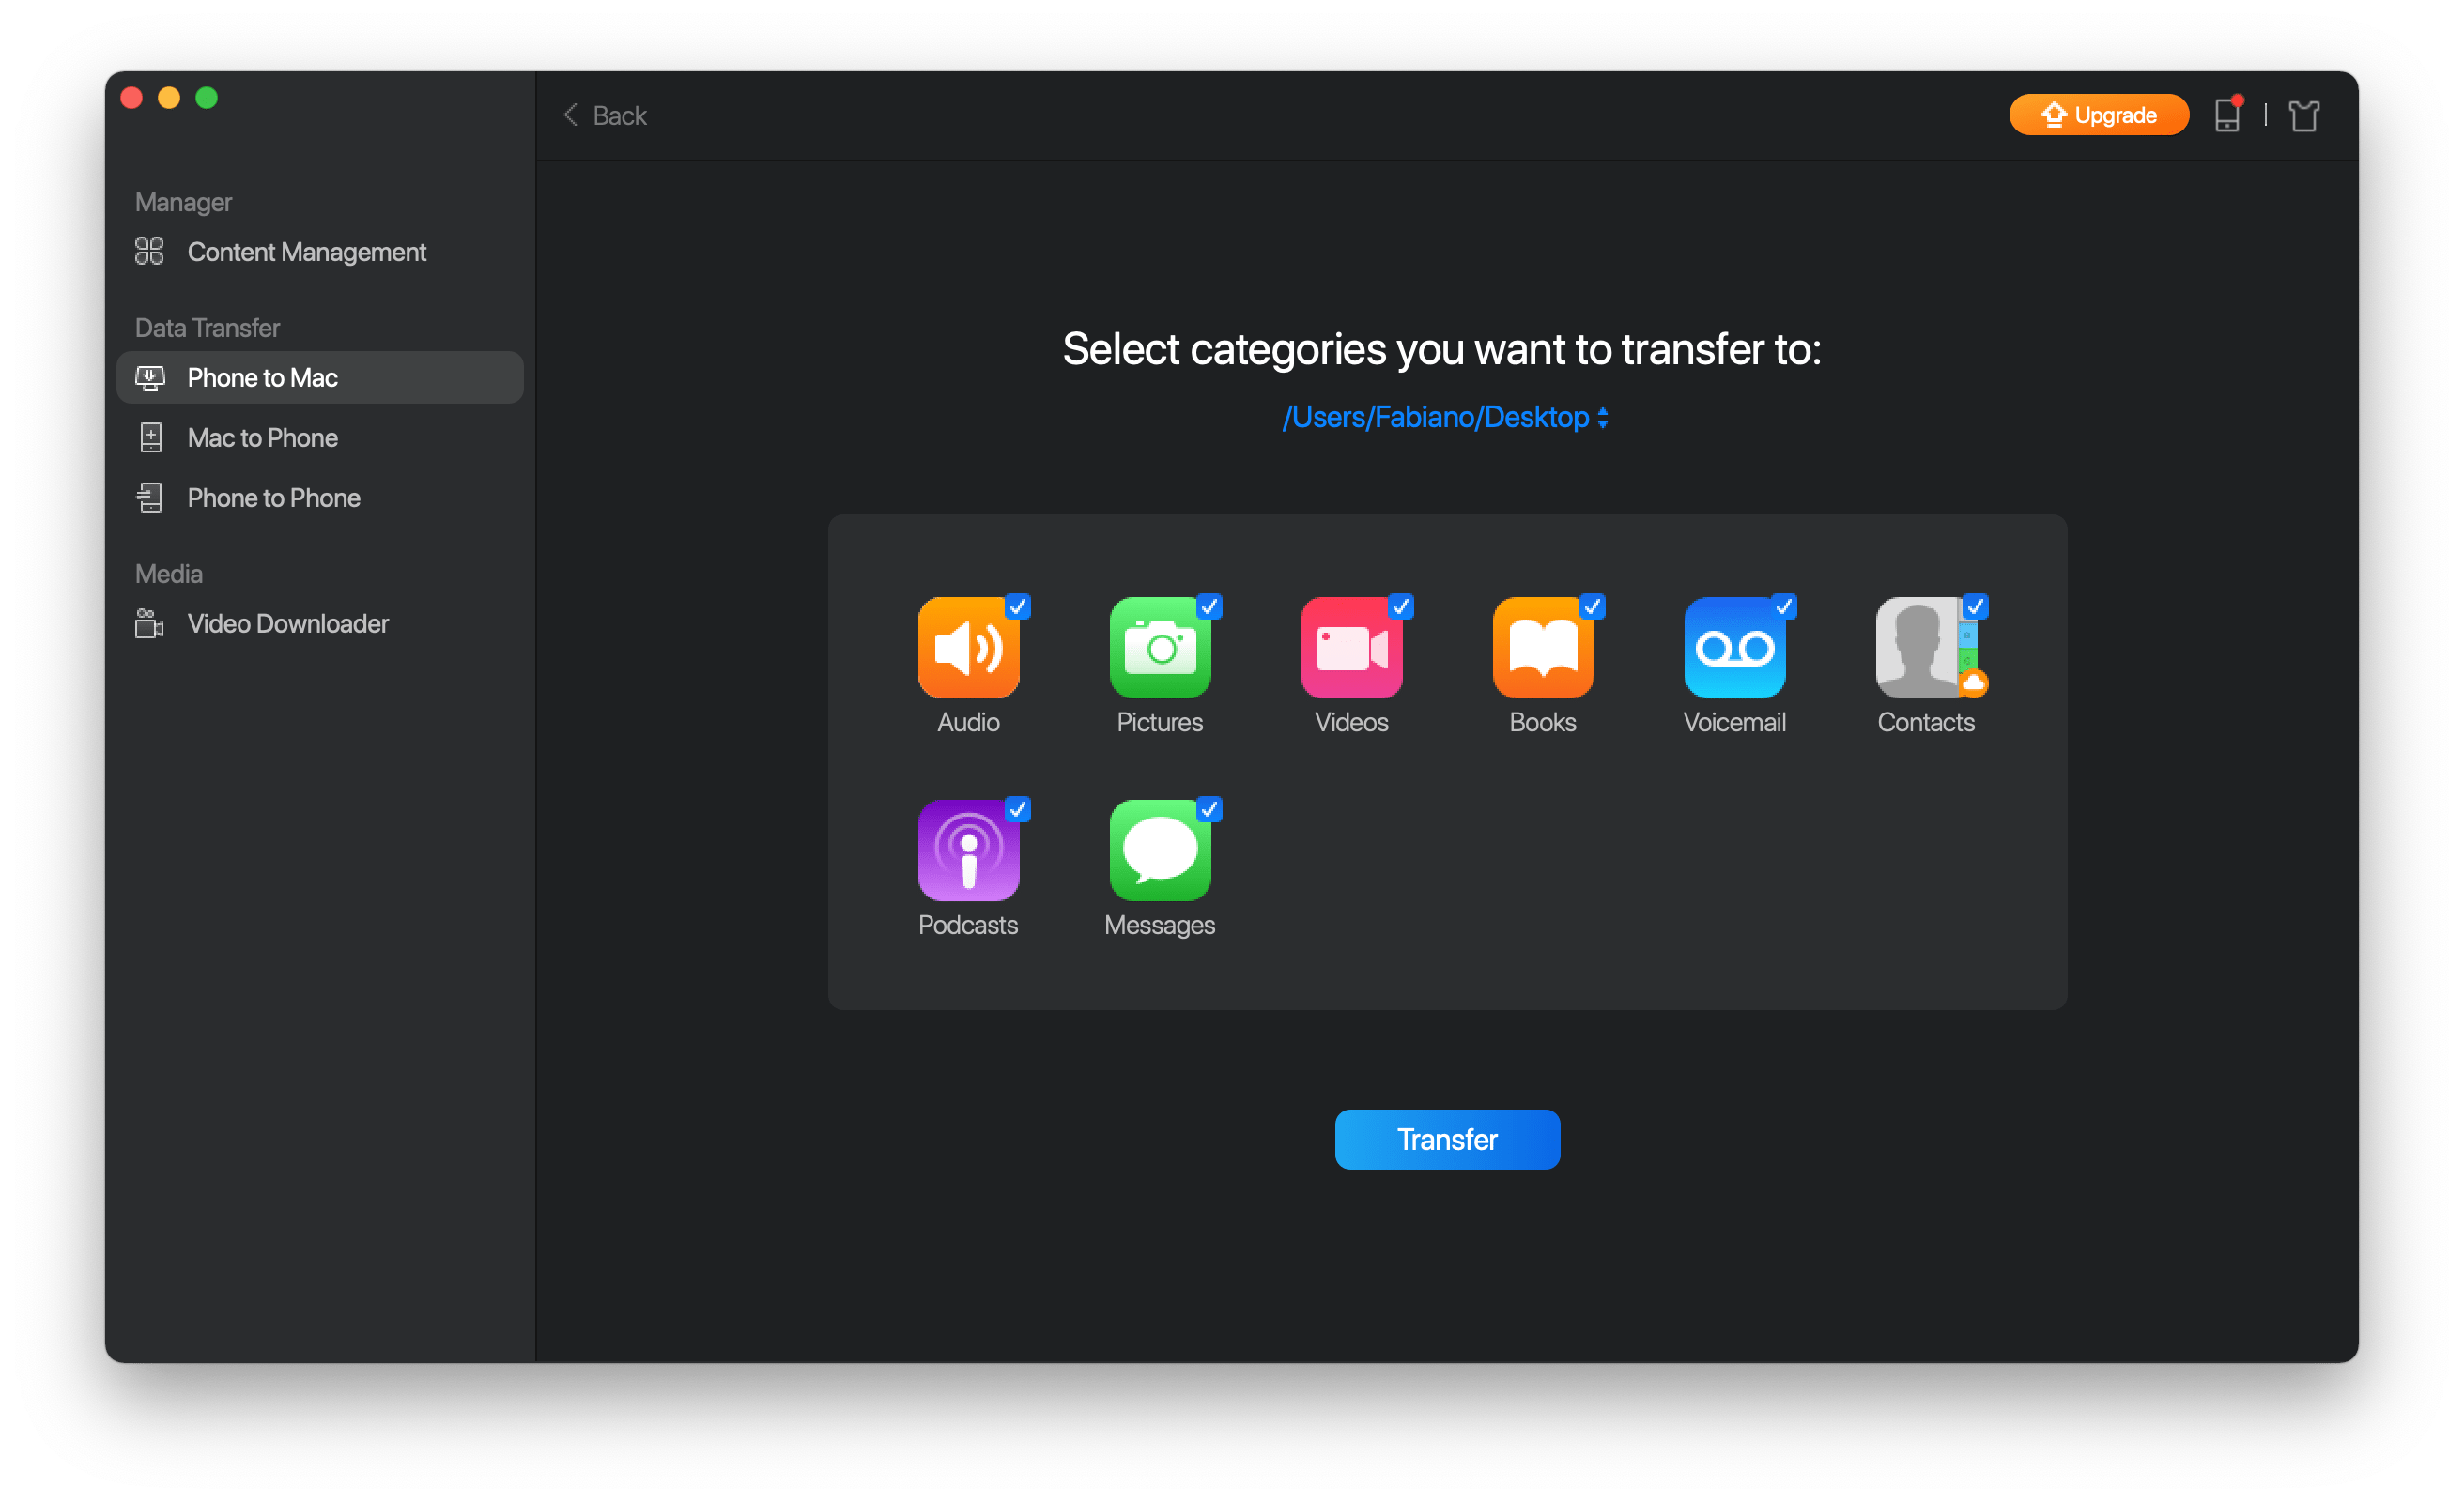Image resolution: width=2464 pixels, height=1502 pixels.
Task: Click the Books label text
Action: (x=1543, y=722)
